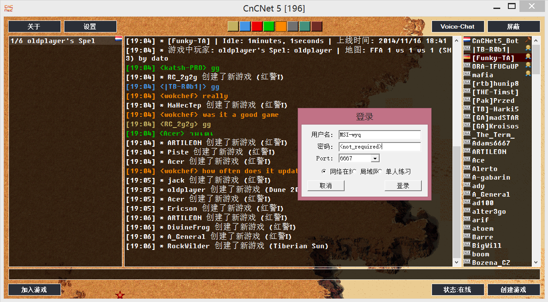Cancel login with the 取消 button

tap(326, 186)
